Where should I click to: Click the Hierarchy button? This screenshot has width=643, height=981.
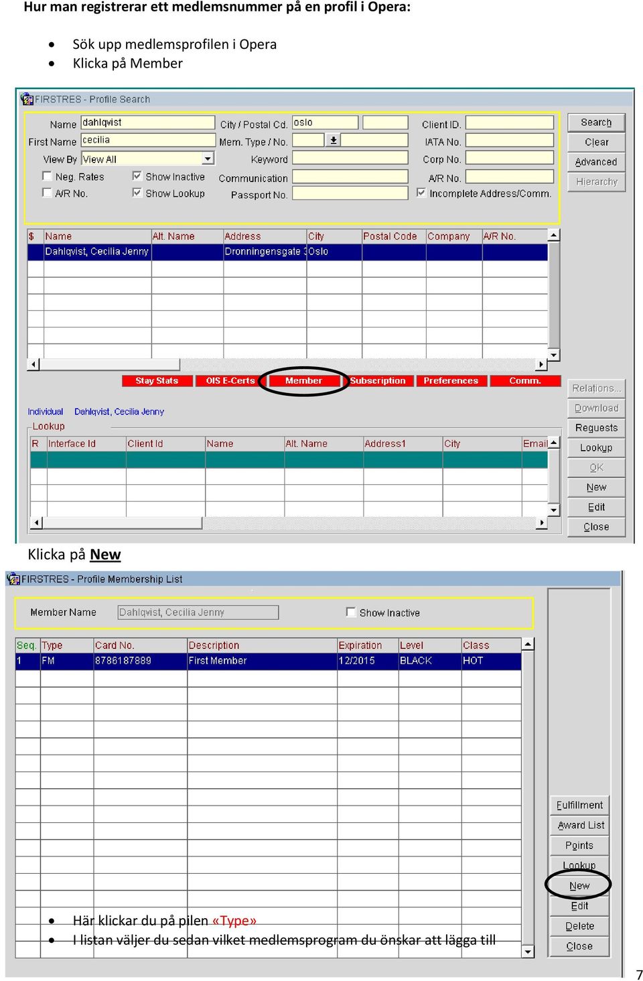click(x=596, y=181)
